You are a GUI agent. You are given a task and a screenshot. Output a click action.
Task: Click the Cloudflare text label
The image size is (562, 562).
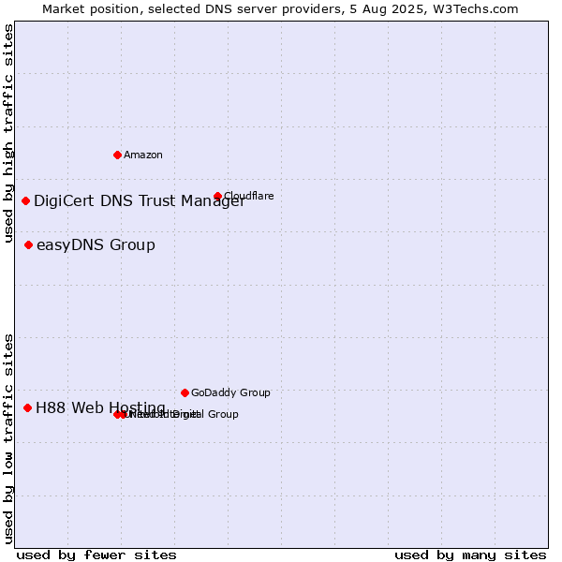[x=249, y=196]
